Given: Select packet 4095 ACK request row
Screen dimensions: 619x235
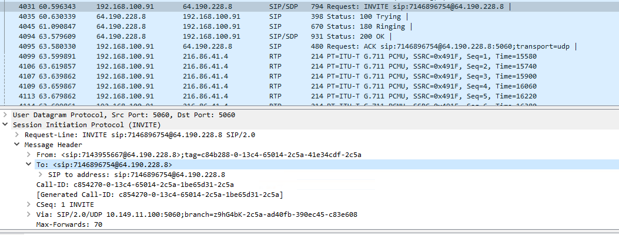Looking at the screenshot, I should [309, 46].
